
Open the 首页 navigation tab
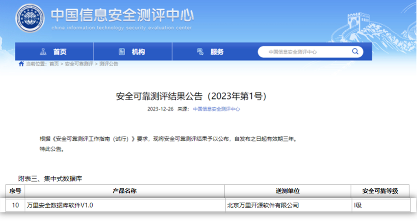tap(54, 52)
